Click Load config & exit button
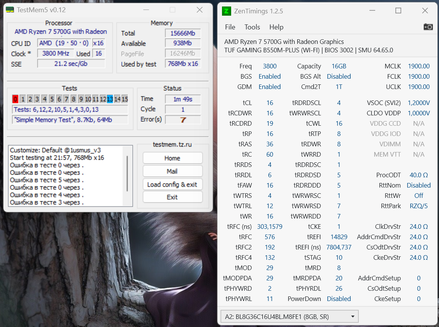 pyautogui.click(x=172, y=185)
